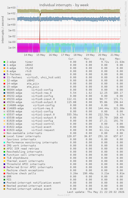128x198 pixels.
Task: Click the Cur value 555.56u for virtio1-input.0
Action: click(72, 115)
